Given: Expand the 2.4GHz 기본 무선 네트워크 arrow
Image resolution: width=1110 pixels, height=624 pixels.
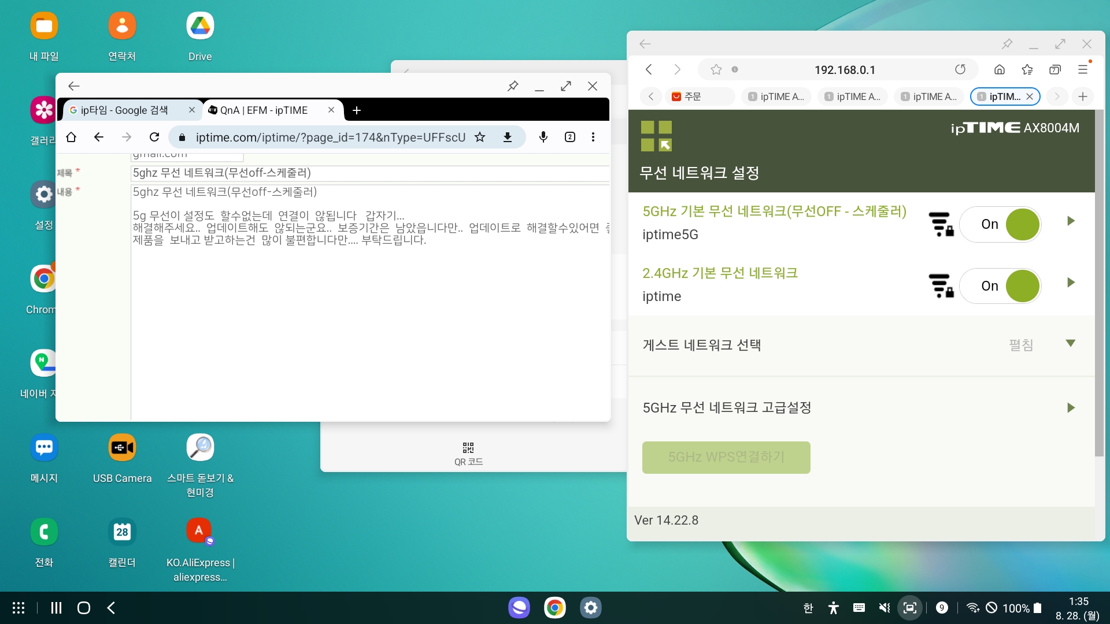Looking at the screenshot, I should [x=1071, y=283].
